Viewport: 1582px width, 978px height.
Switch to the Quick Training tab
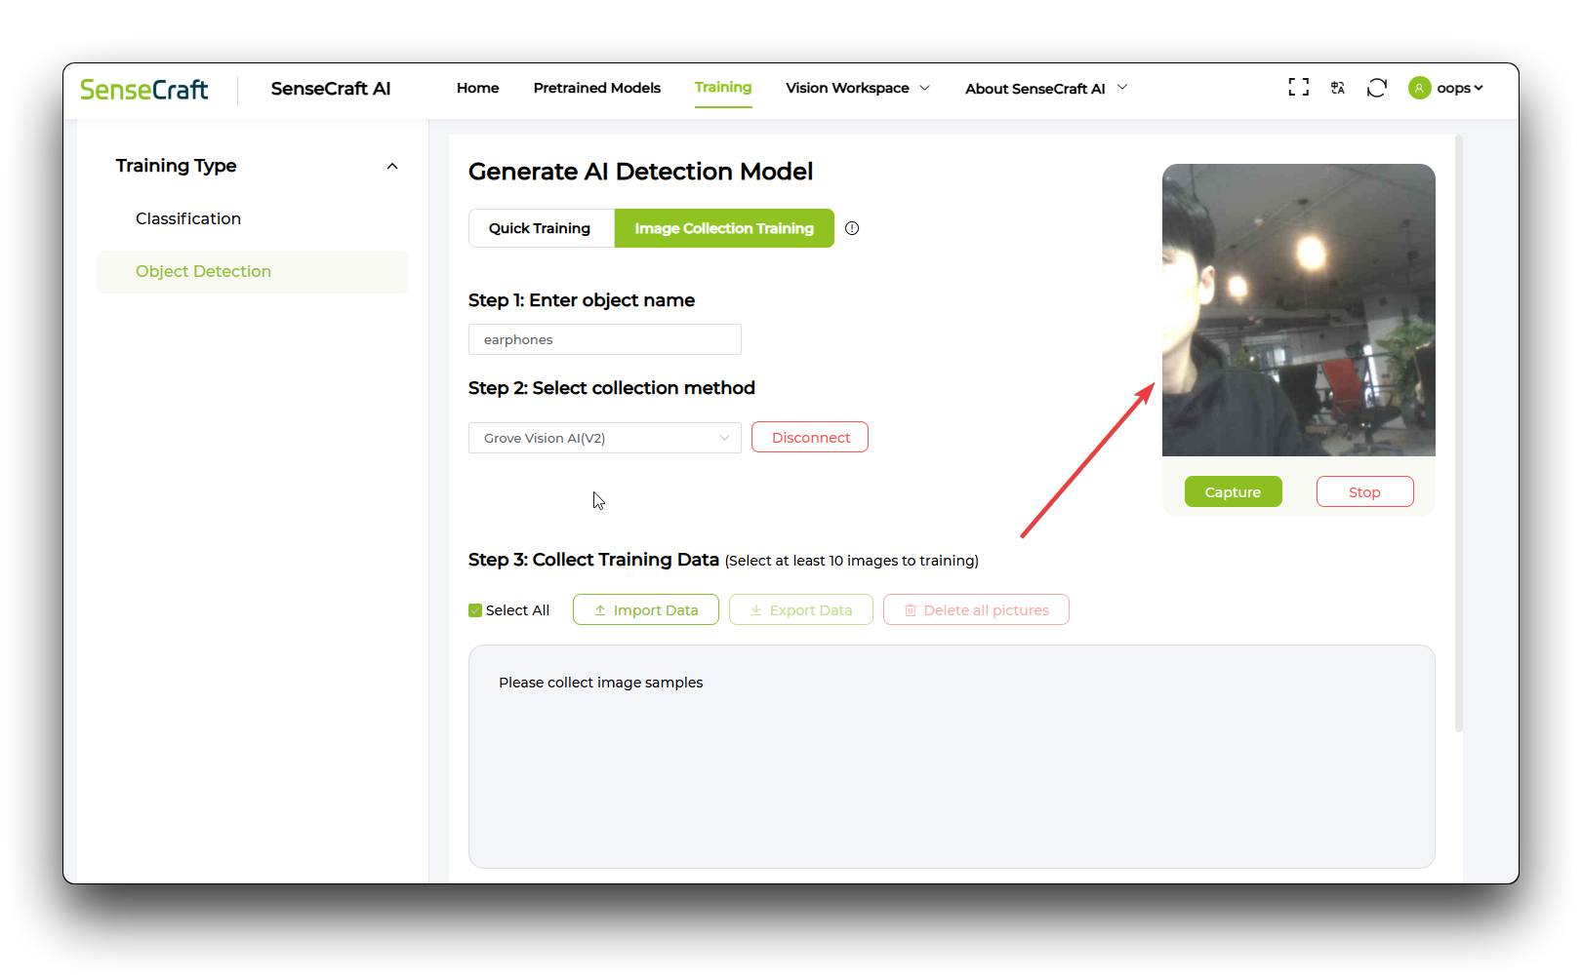541,227
